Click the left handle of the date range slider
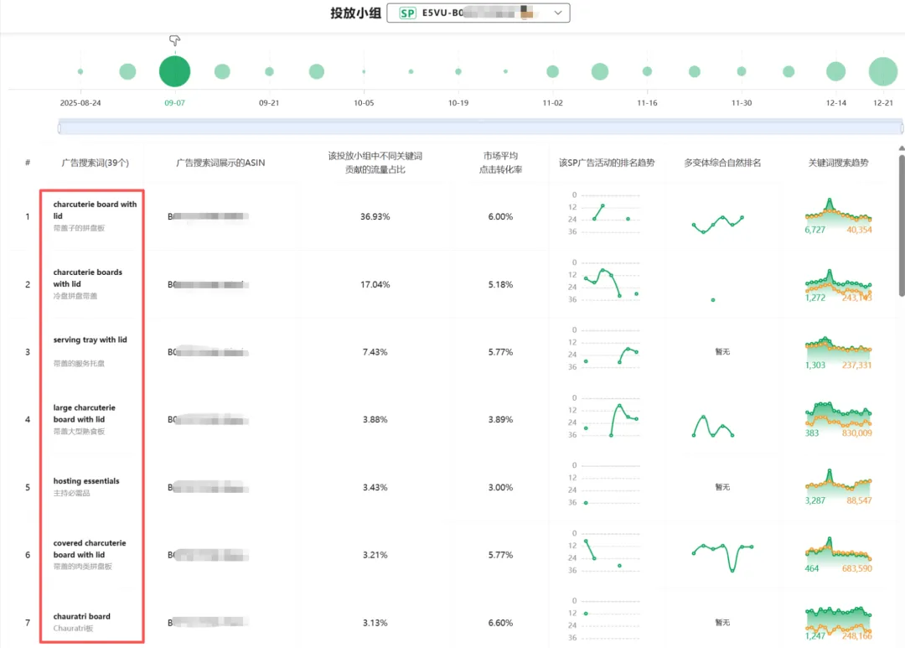Image resolution: width=905 pixels, height=648 pixels. (x=59, y=127)
